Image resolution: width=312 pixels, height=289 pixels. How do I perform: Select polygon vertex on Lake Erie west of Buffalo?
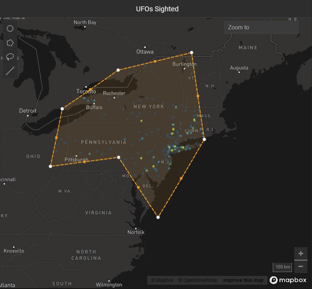62,109
